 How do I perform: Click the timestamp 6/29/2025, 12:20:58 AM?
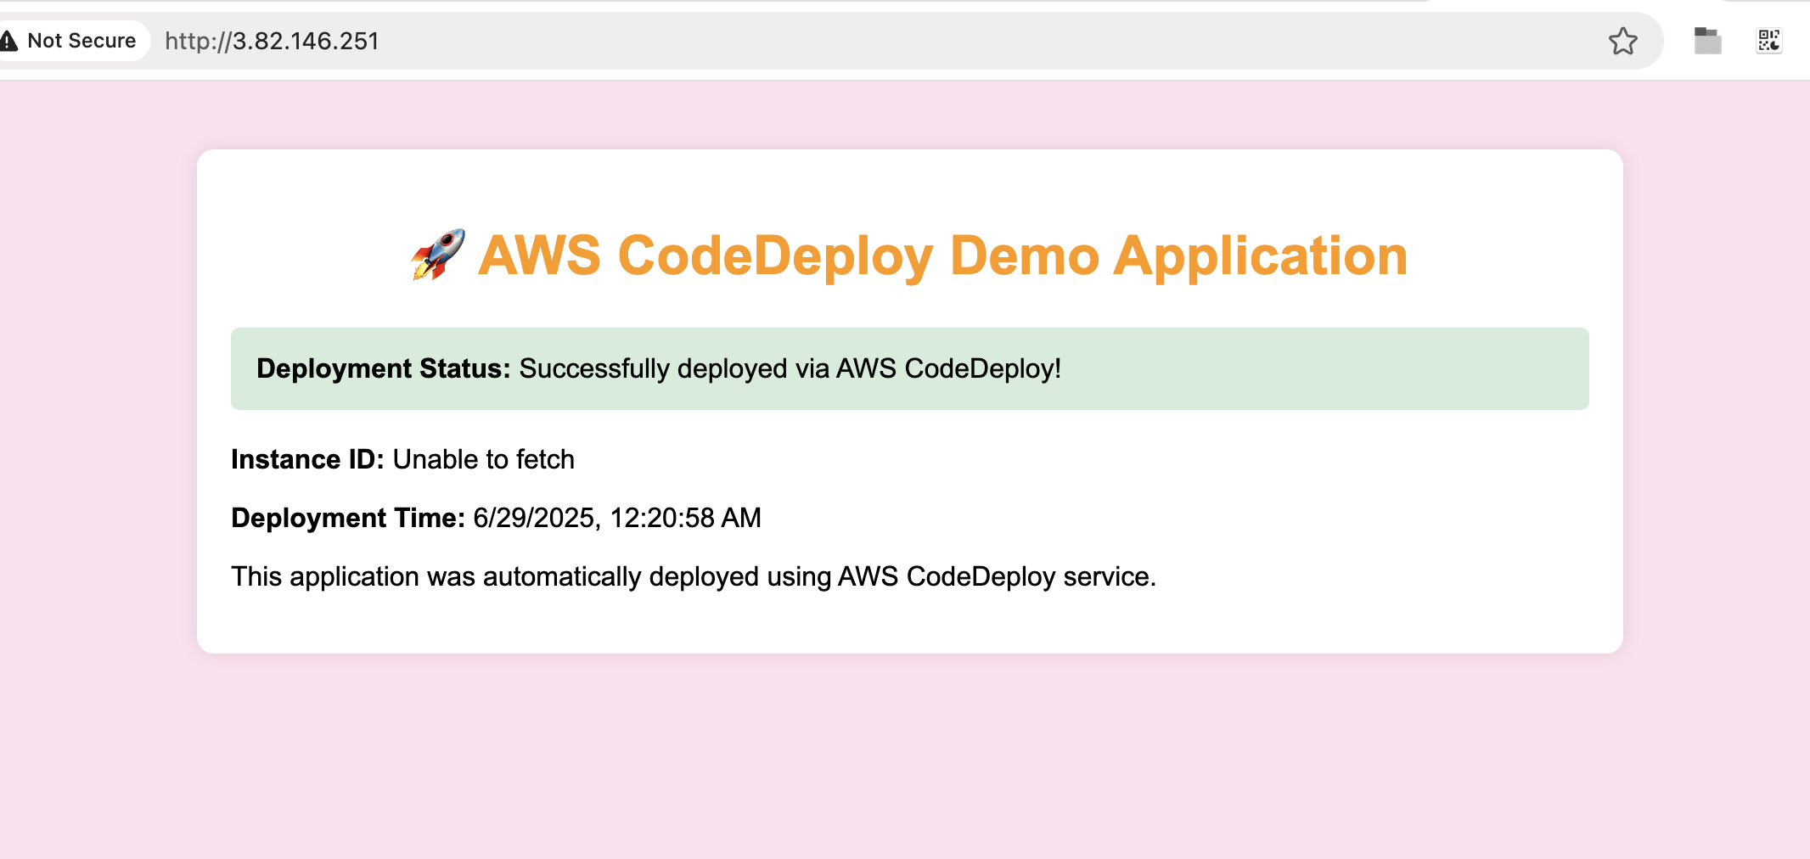(x=617, y=518)
